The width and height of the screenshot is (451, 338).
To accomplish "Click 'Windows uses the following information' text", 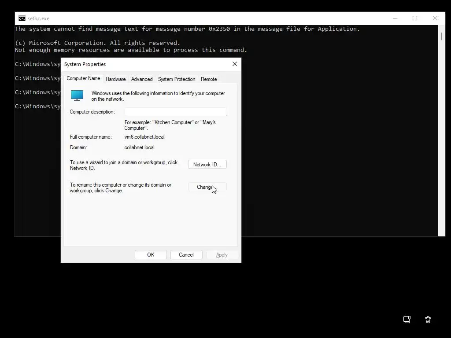I will [x=158, y=96].
